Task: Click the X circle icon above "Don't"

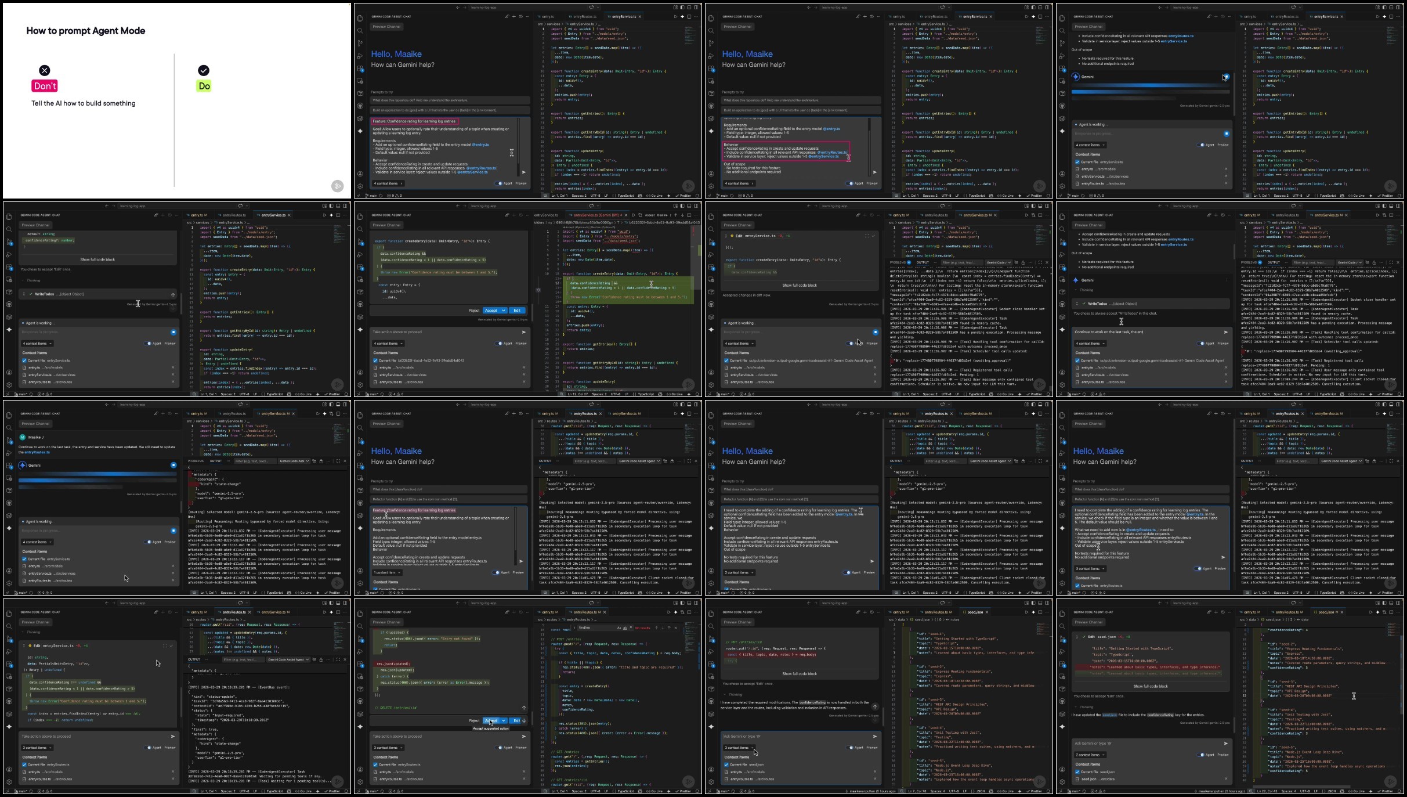Action: pos(45,70)
